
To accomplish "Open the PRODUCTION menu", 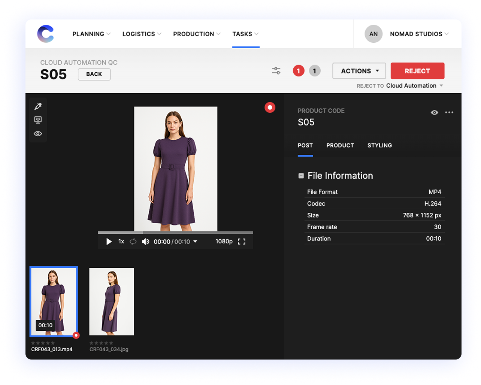I will [197, 34].
